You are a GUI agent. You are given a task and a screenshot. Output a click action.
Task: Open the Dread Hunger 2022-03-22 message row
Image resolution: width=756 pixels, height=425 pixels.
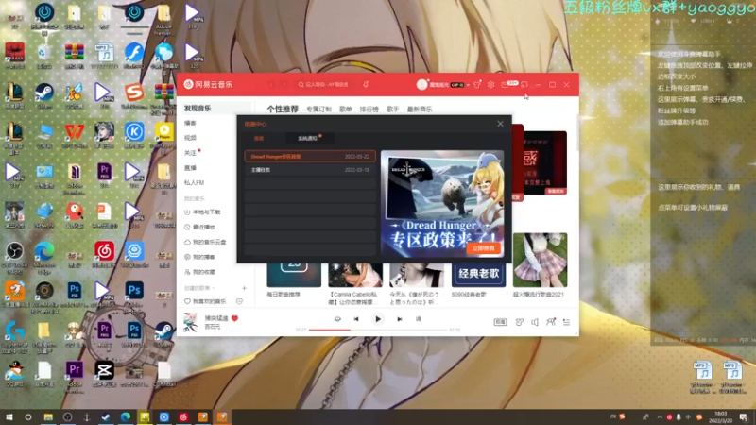tap(310, 156)
